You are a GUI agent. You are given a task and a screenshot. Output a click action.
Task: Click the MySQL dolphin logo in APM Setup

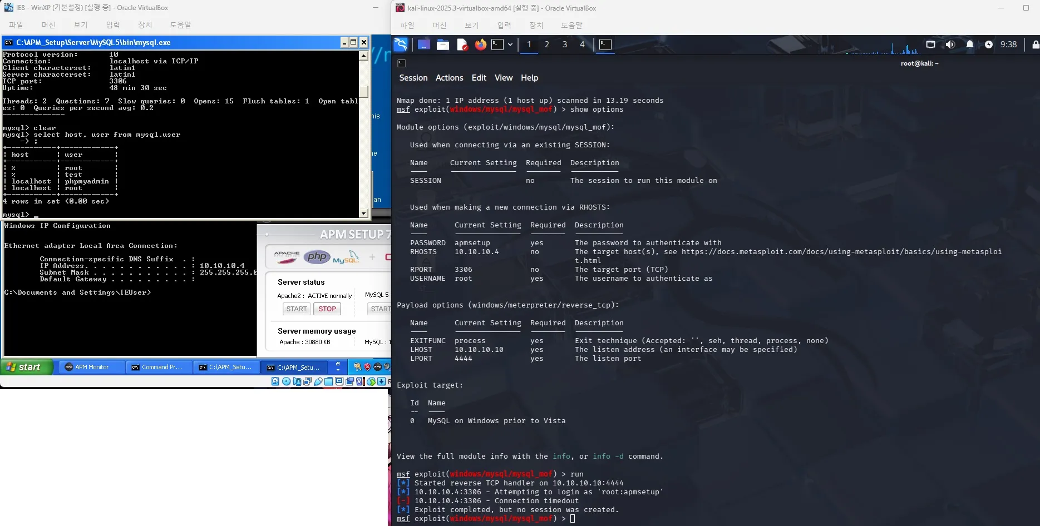pyautogui.click(x=346, y=257)
